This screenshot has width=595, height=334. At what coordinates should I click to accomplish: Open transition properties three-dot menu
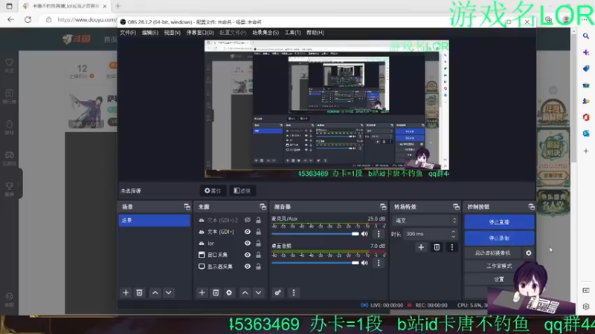pyautogui.click(x=452, y=247)
